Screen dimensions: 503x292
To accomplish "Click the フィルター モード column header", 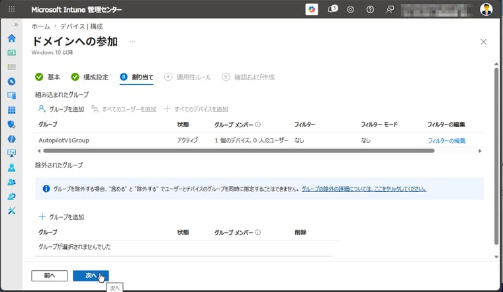I will (379, 124).
